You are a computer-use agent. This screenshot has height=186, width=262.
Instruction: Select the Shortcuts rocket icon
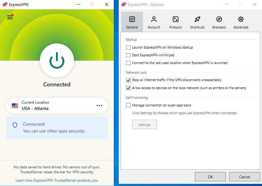(197, 19)
